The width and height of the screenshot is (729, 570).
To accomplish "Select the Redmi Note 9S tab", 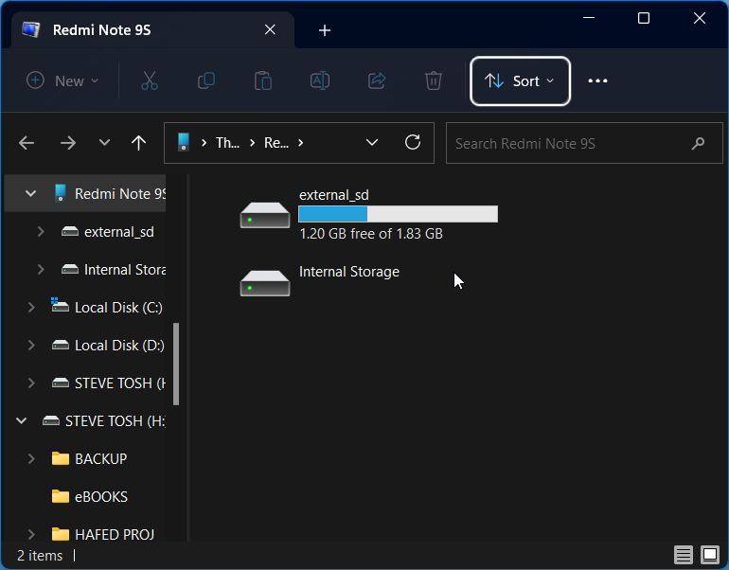I will click(153, 30).
